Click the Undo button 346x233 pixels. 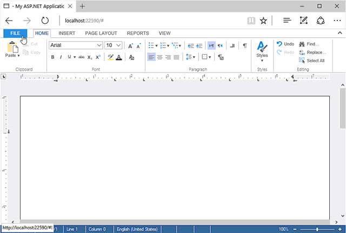285,44
